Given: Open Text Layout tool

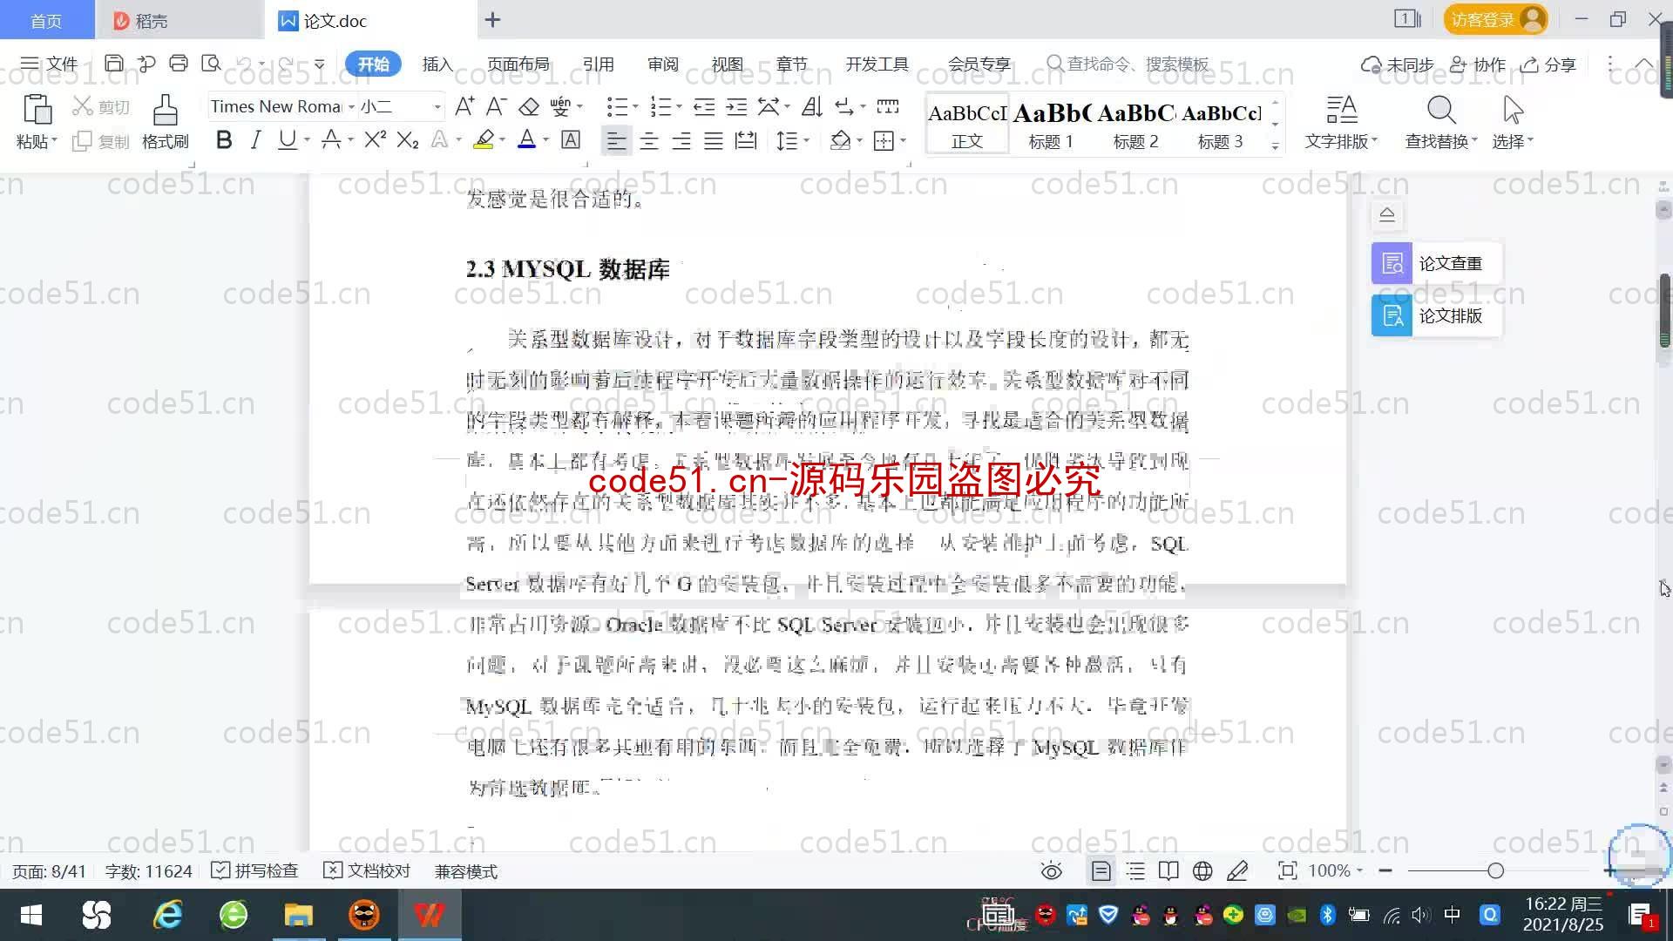Looking at the screenshot, I should [1341, 121].
